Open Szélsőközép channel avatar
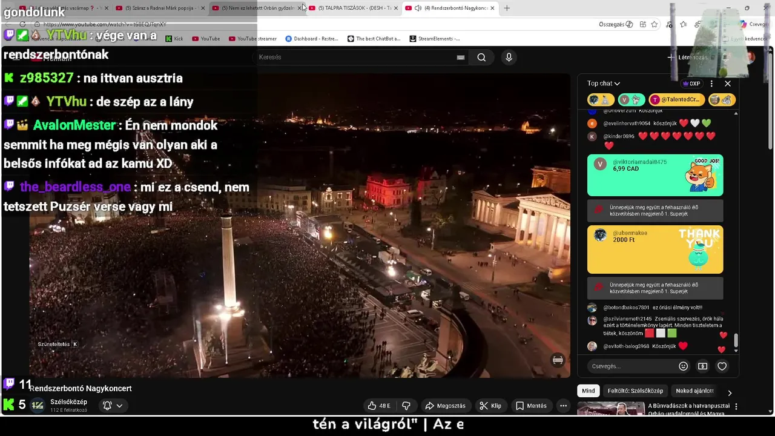This screenshot has width=775, height=436. (x=38, y=406)
